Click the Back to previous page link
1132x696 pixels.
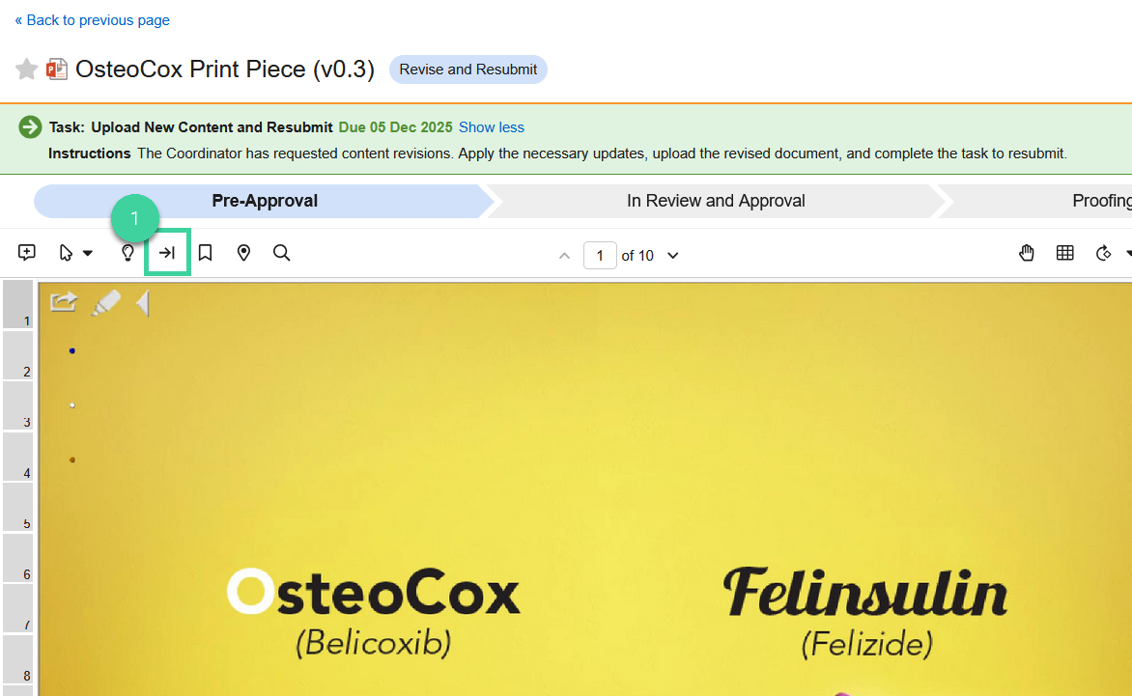[92, 19]
